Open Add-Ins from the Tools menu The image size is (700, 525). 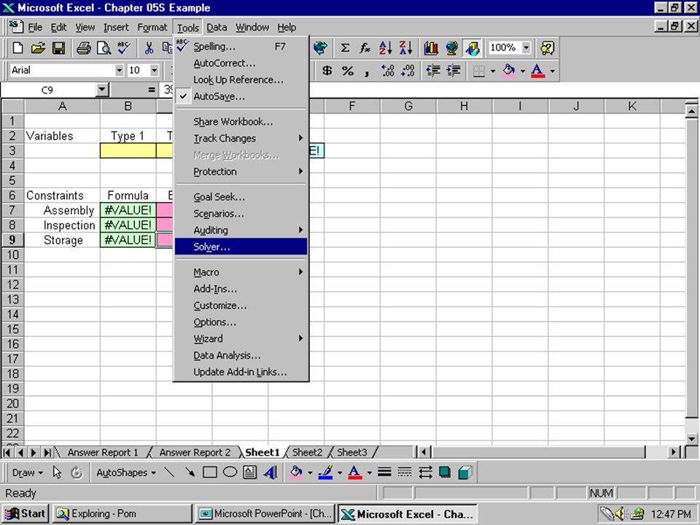point(241,289)
